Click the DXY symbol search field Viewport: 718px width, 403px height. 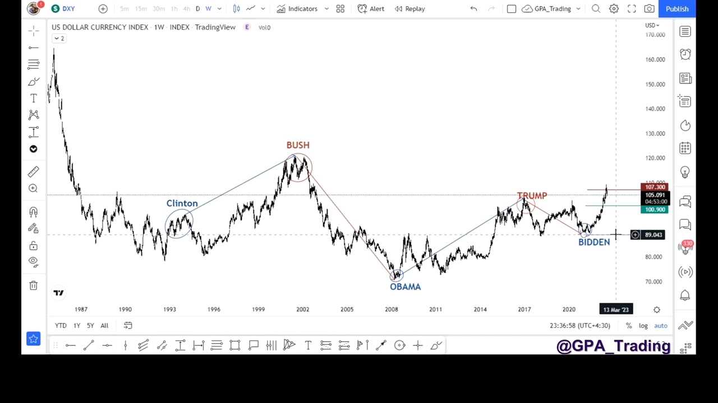[x=68, y=9]
